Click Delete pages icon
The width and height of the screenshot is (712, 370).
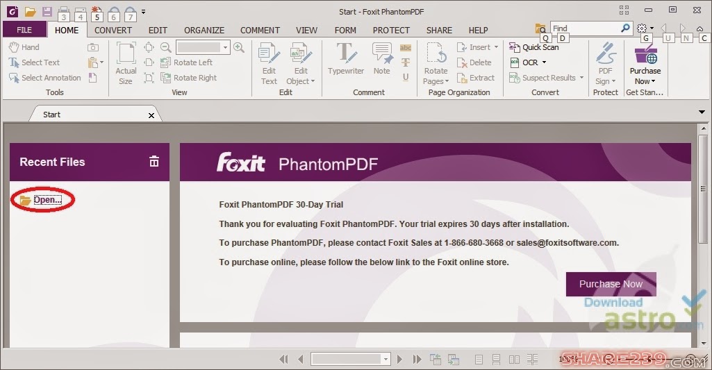tap(474, 62)
